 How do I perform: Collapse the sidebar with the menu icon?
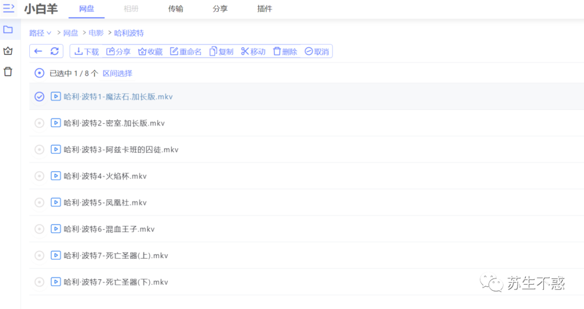pyautogui.click(x=9, y=8)
